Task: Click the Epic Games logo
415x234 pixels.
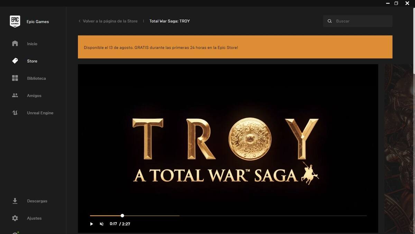Action: [15, 21]
